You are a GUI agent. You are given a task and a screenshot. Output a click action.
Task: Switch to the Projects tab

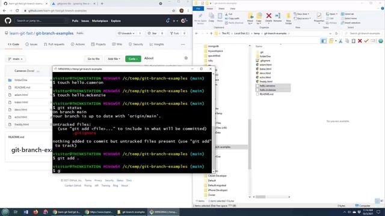tap(98, 44)
